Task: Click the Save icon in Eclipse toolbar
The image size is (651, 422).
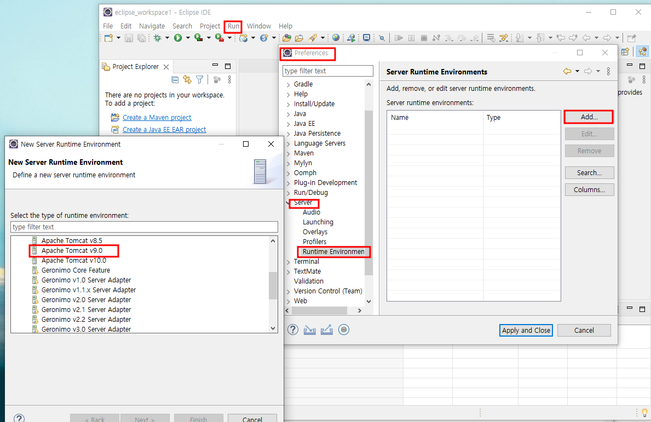Action: click(x=129, y=38)
